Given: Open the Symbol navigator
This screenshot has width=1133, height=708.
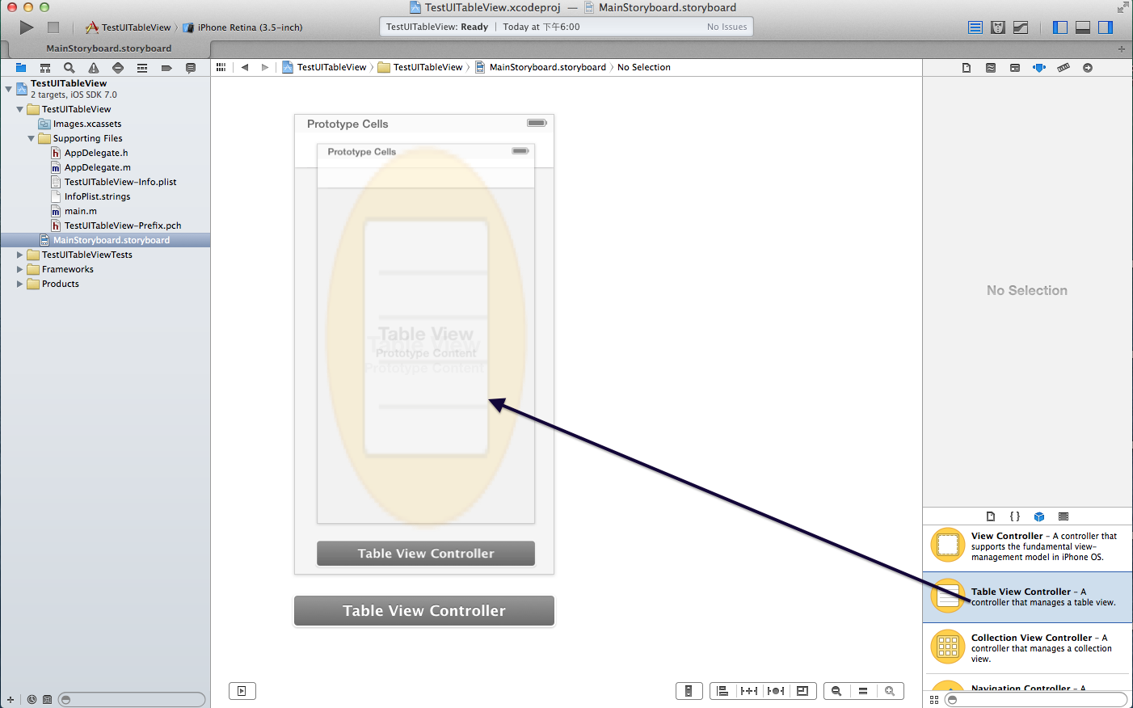Looking at the screenshot, I should 45,68.
